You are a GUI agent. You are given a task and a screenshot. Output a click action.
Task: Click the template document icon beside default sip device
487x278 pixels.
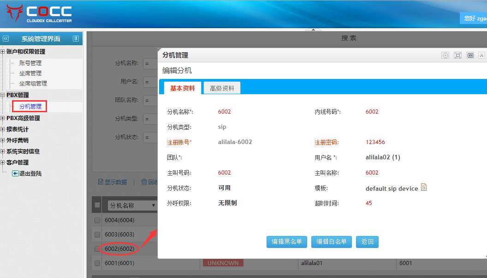[x=424, y=187]
